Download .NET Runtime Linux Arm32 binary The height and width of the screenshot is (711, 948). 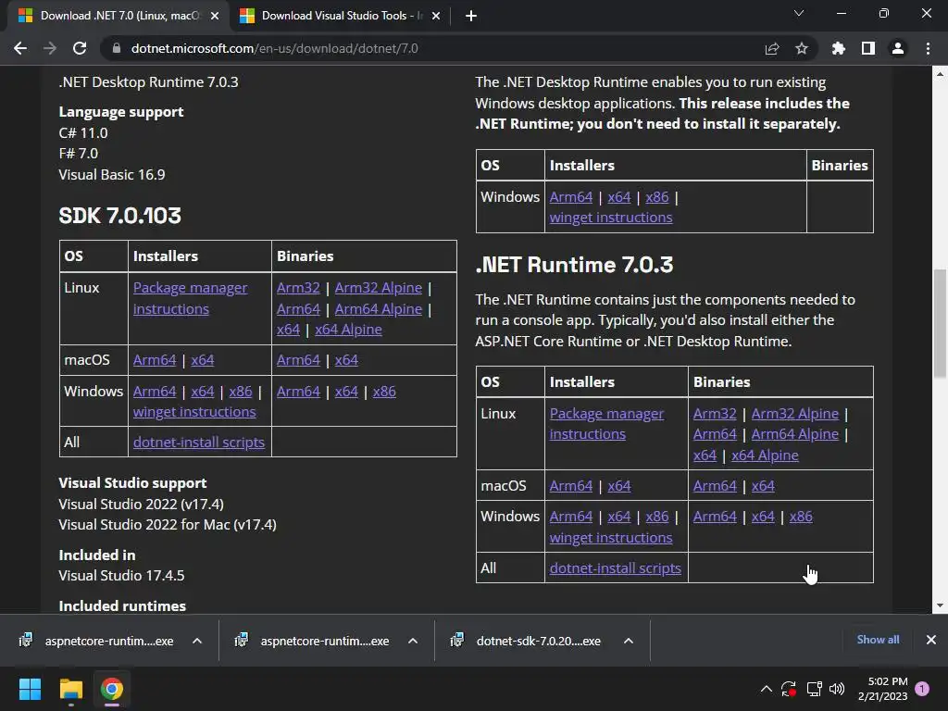pyautogui.click(x=716, y=414)
